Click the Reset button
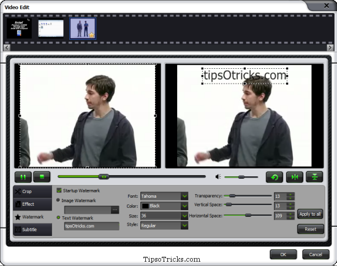This screenshot has height=266, width=337. (311, 229)
